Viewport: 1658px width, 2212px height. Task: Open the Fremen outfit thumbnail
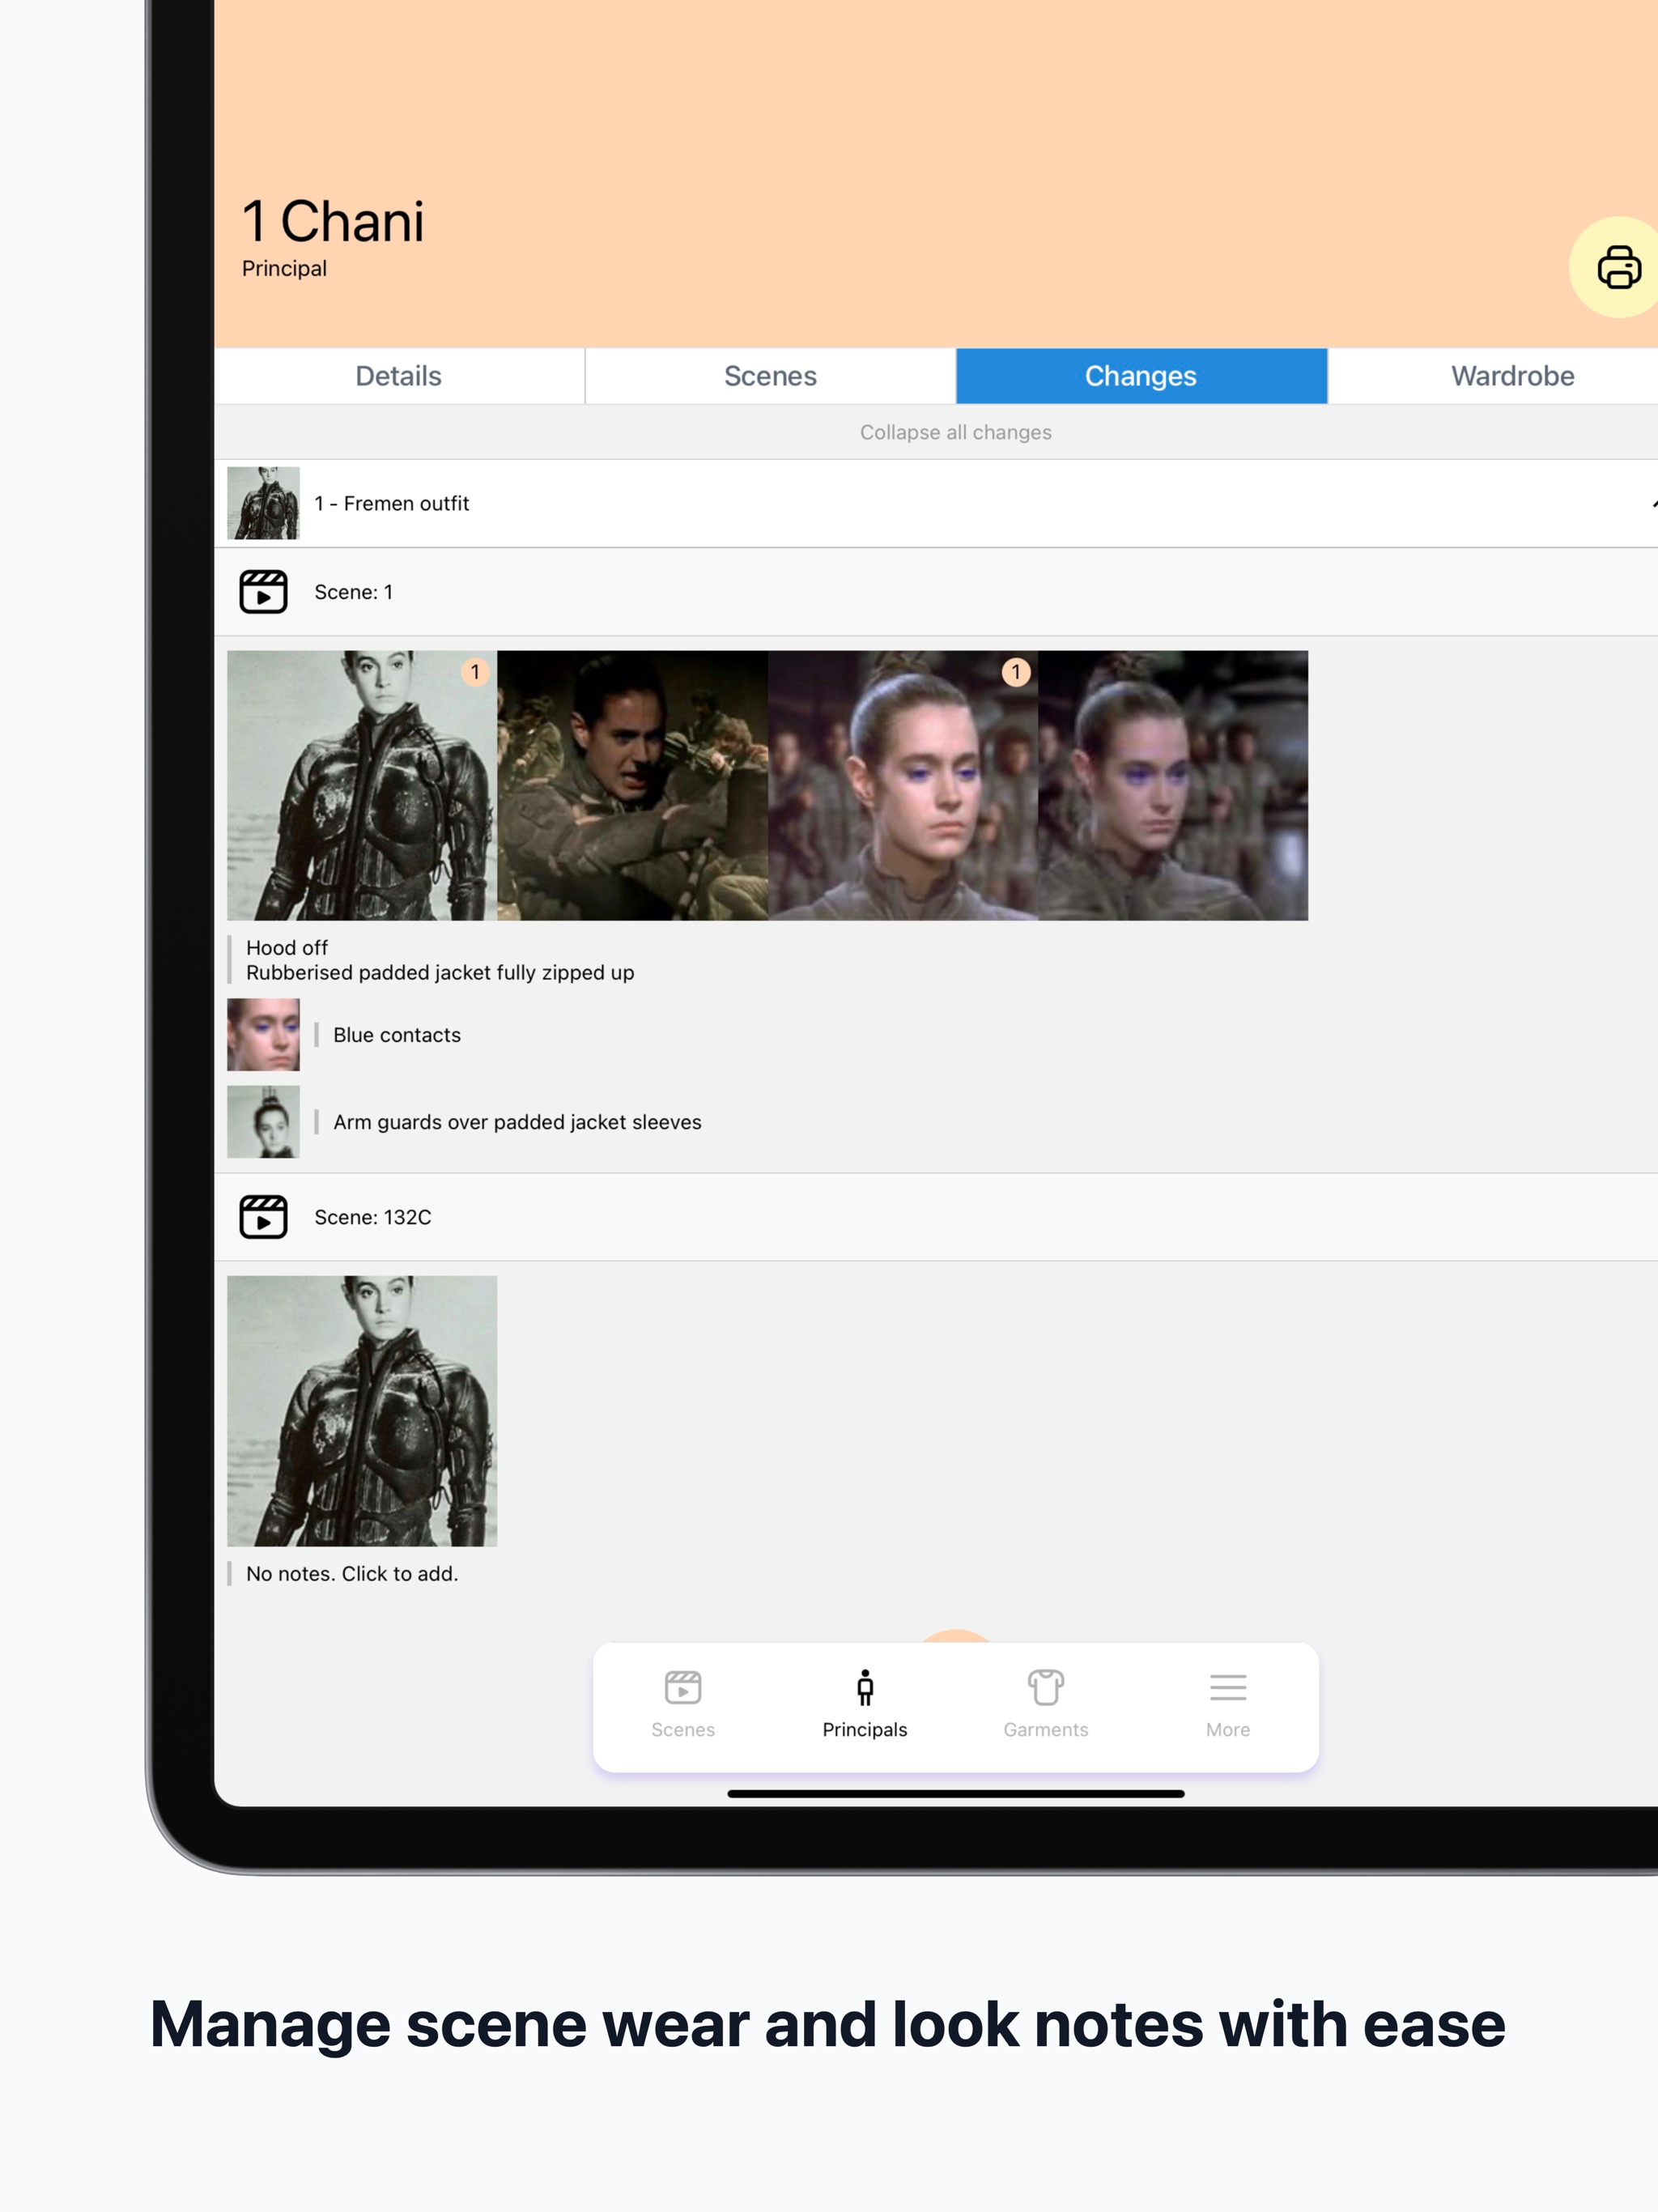(263, 503)
